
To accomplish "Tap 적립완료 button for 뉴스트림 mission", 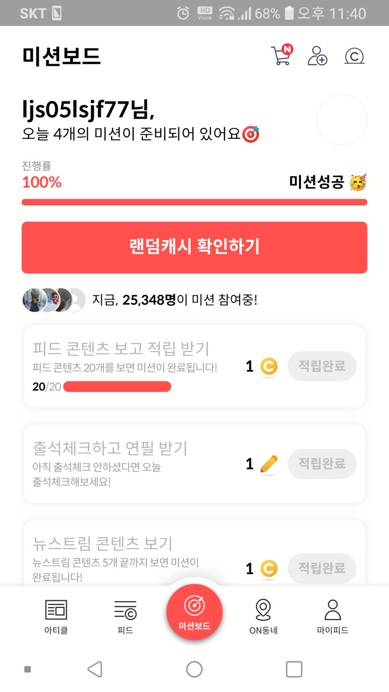I will point(322,568).
